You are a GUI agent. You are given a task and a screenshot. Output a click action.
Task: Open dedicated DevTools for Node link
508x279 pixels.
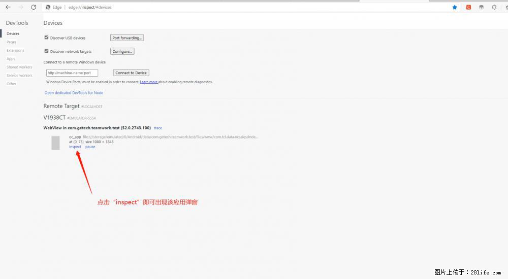[x=74, y=93]
